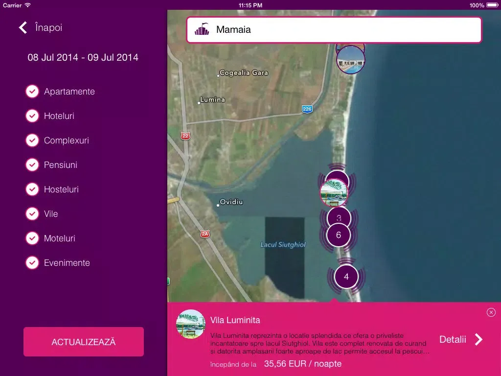
Task: Tap the Lumina label on map
Action: tap(212, 100)
